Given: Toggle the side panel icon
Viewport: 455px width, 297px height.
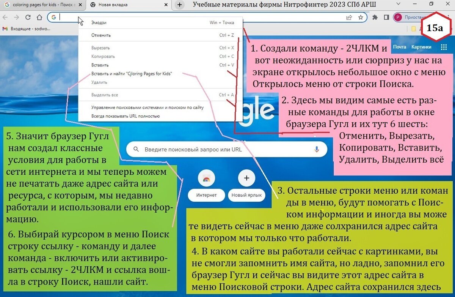Looking at the screenshot, I should tap(386, 17).
